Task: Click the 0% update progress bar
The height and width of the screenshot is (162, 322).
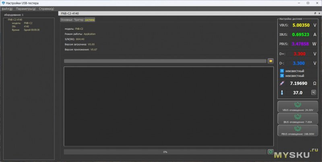Action: (165, 152)
